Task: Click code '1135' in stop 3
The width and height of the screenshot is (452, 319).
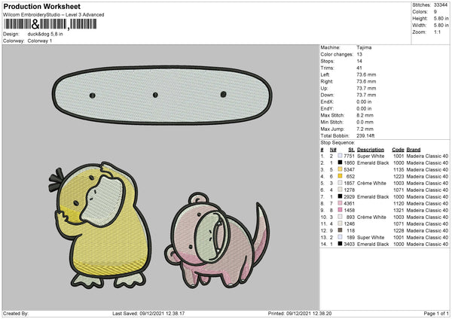Action: coord(399,169)
